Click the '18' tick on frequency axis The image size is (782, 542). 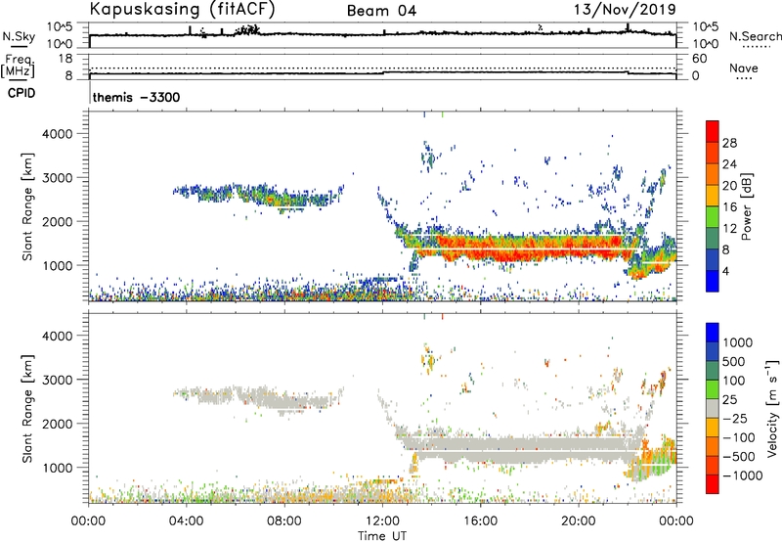tap(66, 59)
